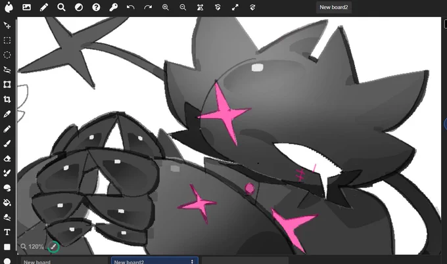The height and width of the screenshot is (264, 447).
Task: Open the image menu in top toolbar
Action: point(26,7)
